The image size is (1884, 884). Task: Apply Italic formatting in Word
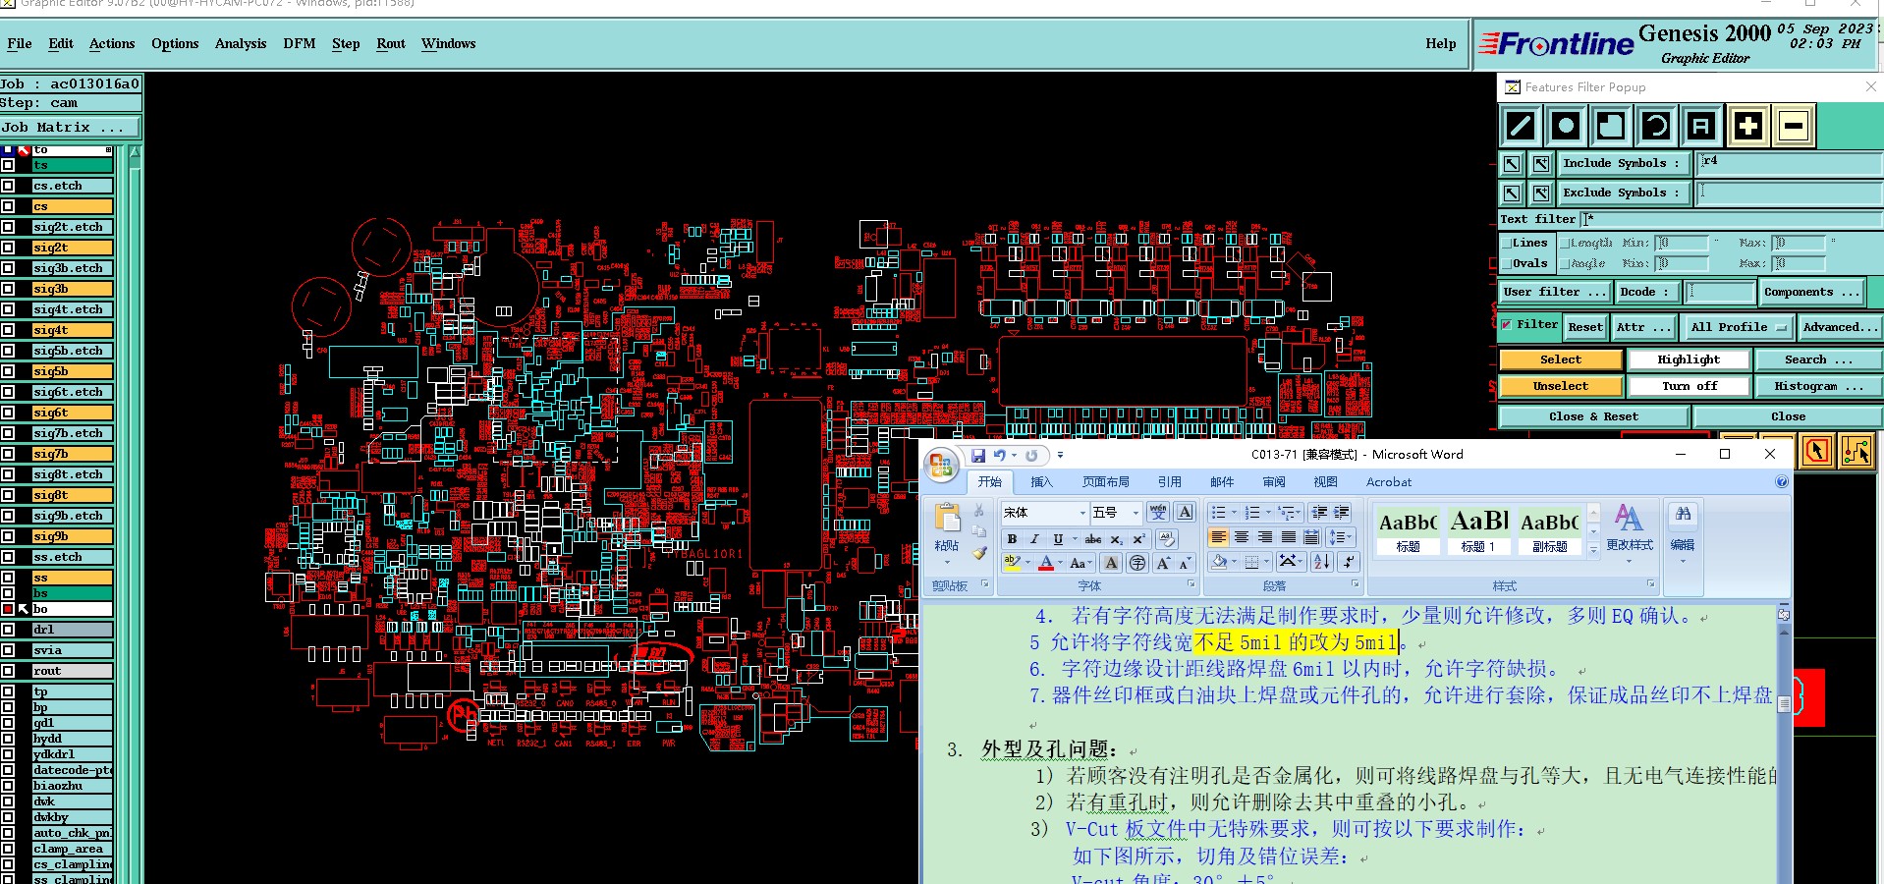point(1034,539)
